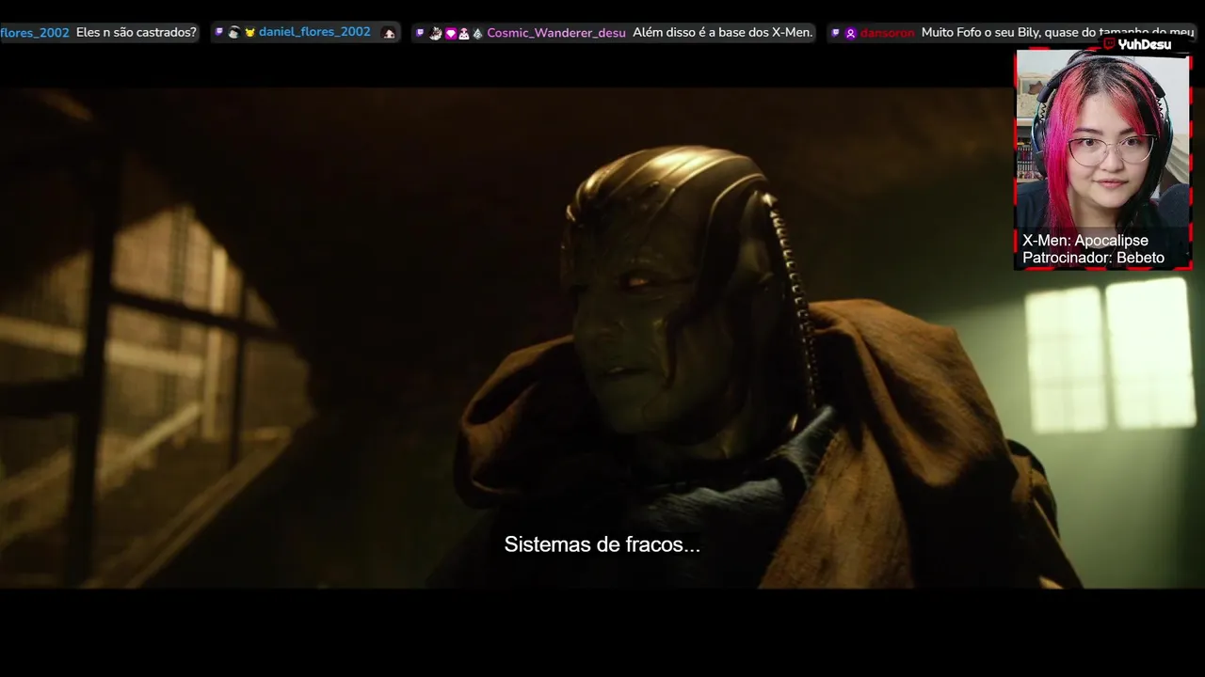Click 'Além disso é a base dos X-Men.' message
Image resolution: width=1205 pixels, height=677 pixels.
tap(722, 32)
